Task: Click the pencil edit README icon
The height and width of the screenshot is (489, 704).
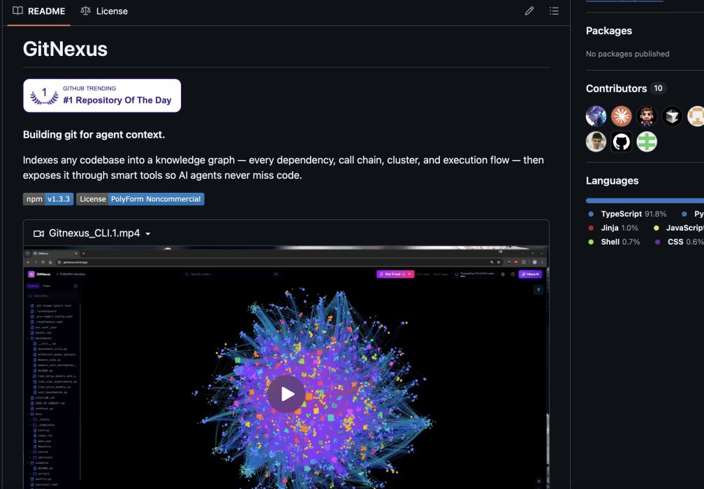Action: [529, 10]
